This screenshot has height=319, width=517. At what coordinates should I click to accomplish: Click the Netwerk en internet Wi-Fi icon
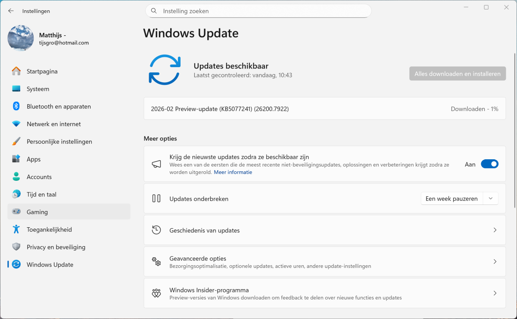coord(16,124)
